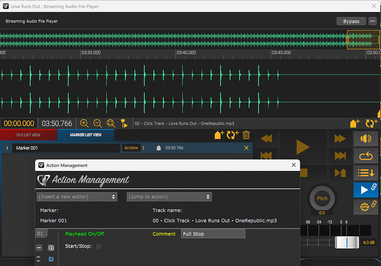Click the Bypass button
The height and width of the screenshot is (266, 381).
coord(351,22)
